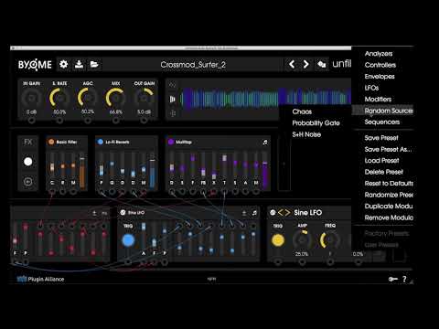Select previous module type on yellow Sine LFO
The image size is (439, 329).
(x=280, y=212)
